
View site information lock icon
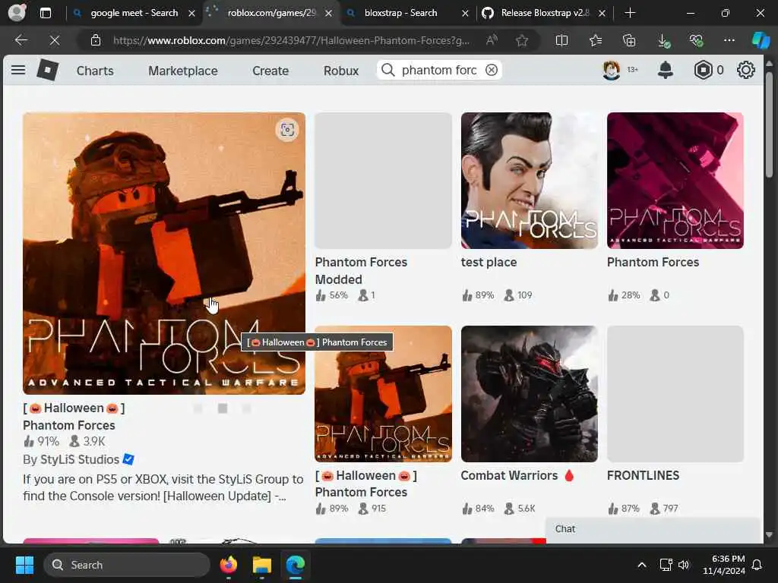coord(96,40)
